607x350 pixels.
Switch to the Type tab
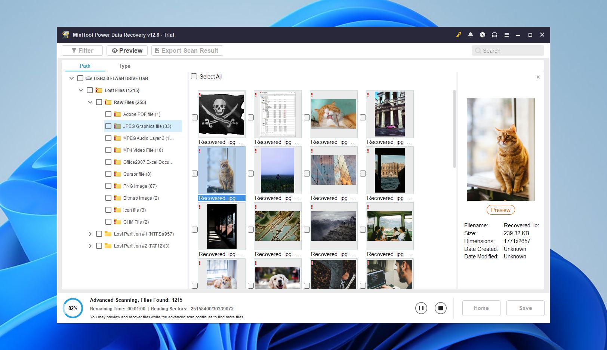[125, 66]
